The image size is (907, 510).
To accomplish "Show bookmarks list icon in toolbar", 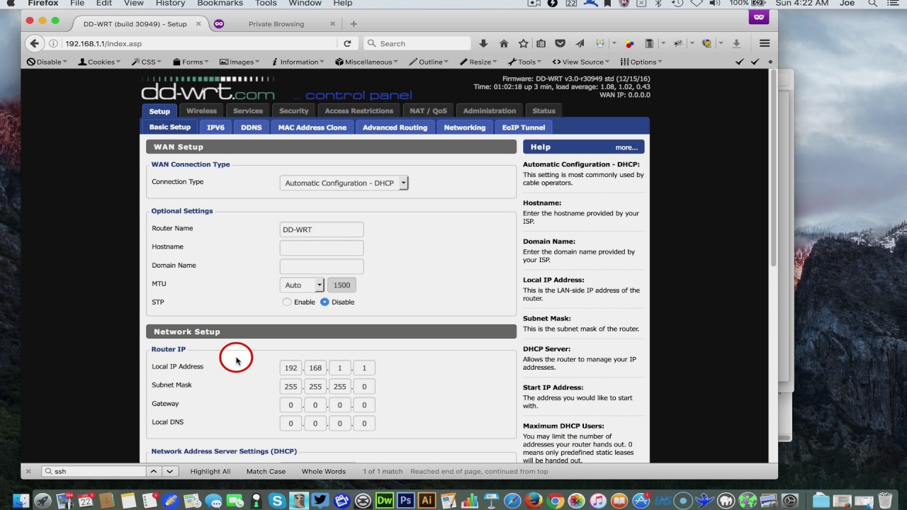I will coord(541,43).
